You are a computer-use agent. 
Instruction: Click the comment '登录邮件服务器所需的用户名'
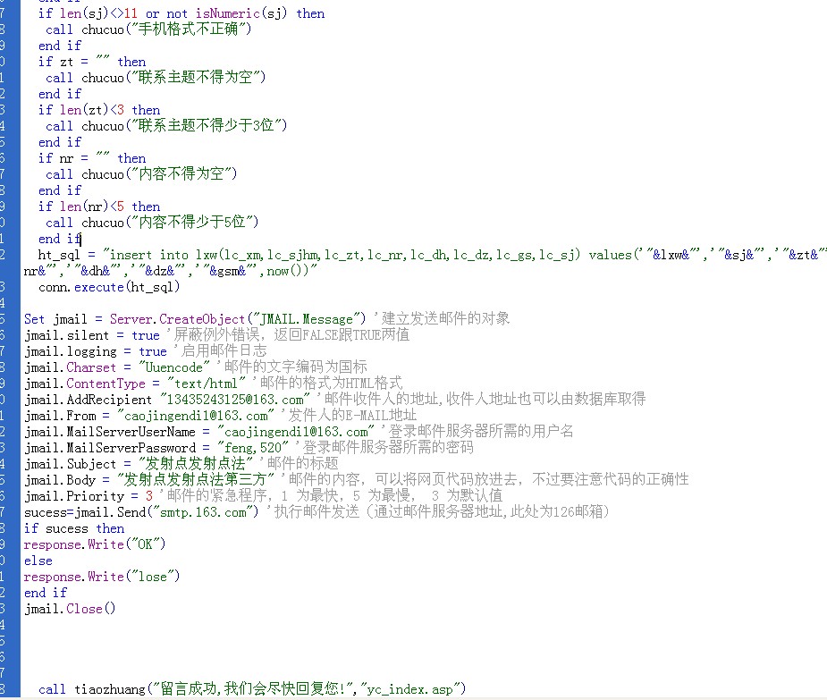pyautogui.click(x=481, y=432)
